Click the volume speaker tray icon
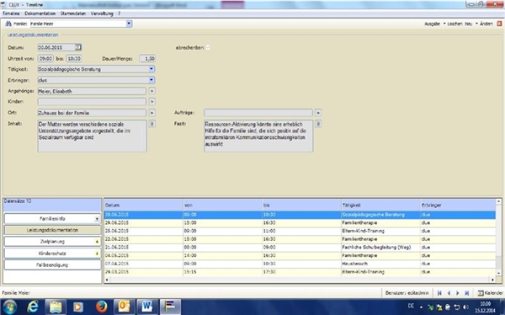Image resolution: width=505 pixels, height=315 pixels. (465, 307)
